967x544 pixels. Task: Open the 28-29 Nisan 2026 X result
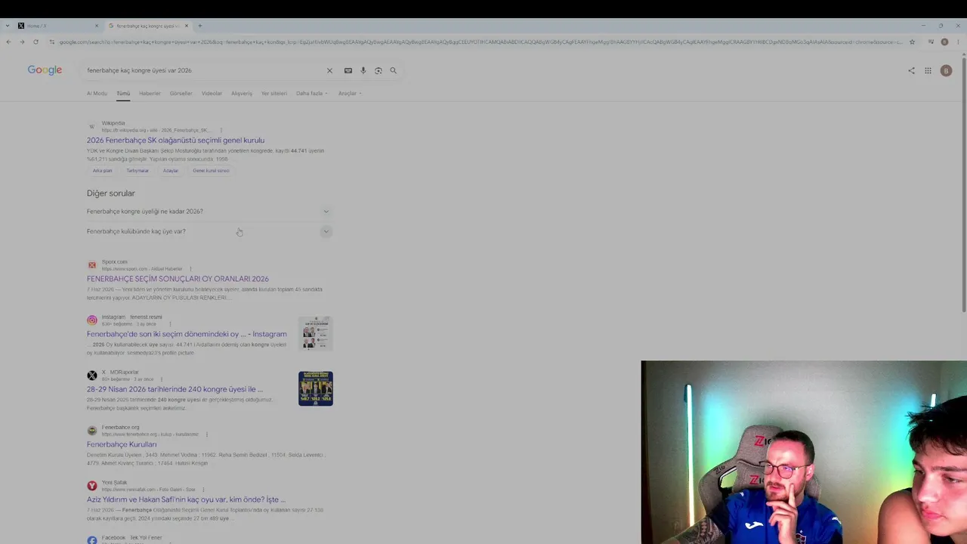coord(175,389)
